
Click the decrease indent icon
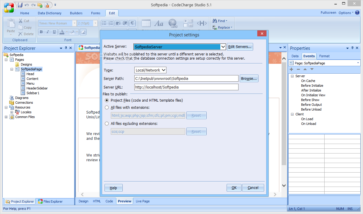118,23
